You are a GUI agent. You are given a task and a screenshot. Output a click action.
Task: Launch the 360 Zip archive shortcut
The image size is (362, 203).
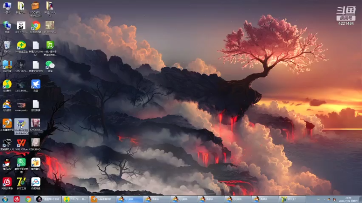[x=7, y=66]
